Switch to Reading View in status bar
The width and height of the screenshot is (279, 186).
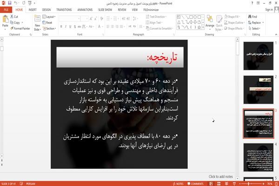click(226, 184)
